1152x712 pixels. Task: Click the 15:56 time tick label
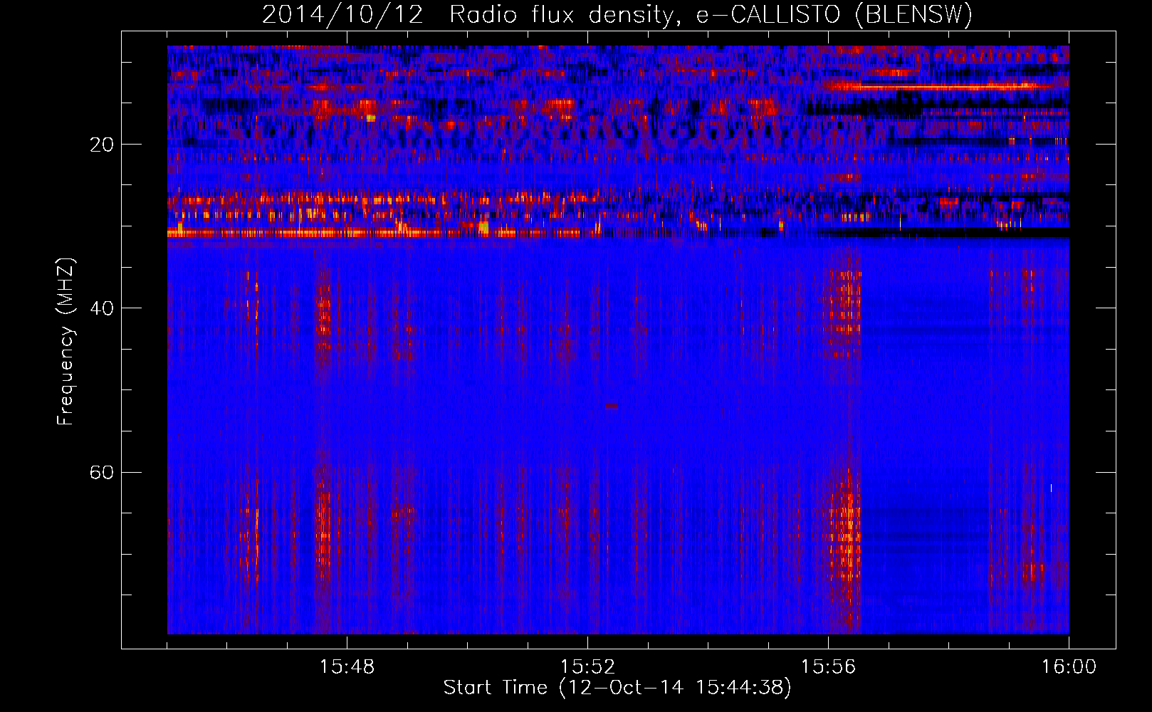[828, 667]
